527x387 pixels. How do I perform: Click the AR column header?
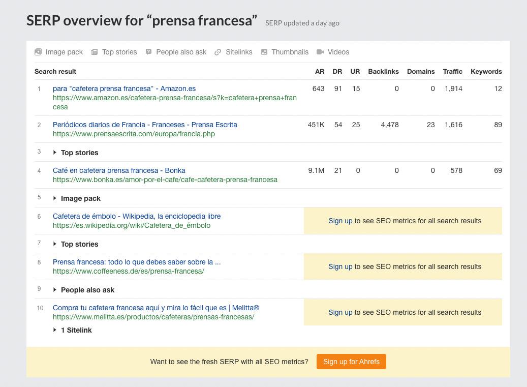coord(320,71)
